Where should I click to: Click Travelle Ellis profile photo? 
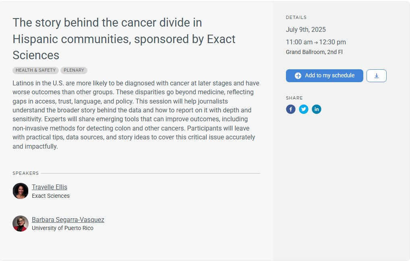pos(21,191)
